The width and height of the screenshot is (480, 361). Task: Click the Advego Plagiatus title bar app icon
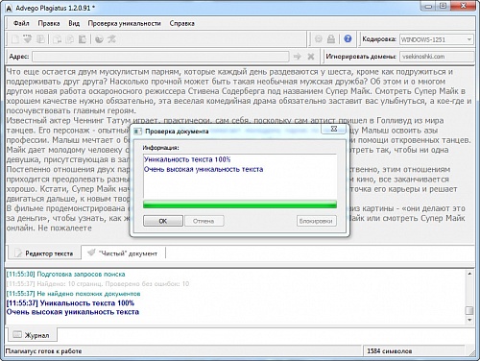tap(10, 9)
